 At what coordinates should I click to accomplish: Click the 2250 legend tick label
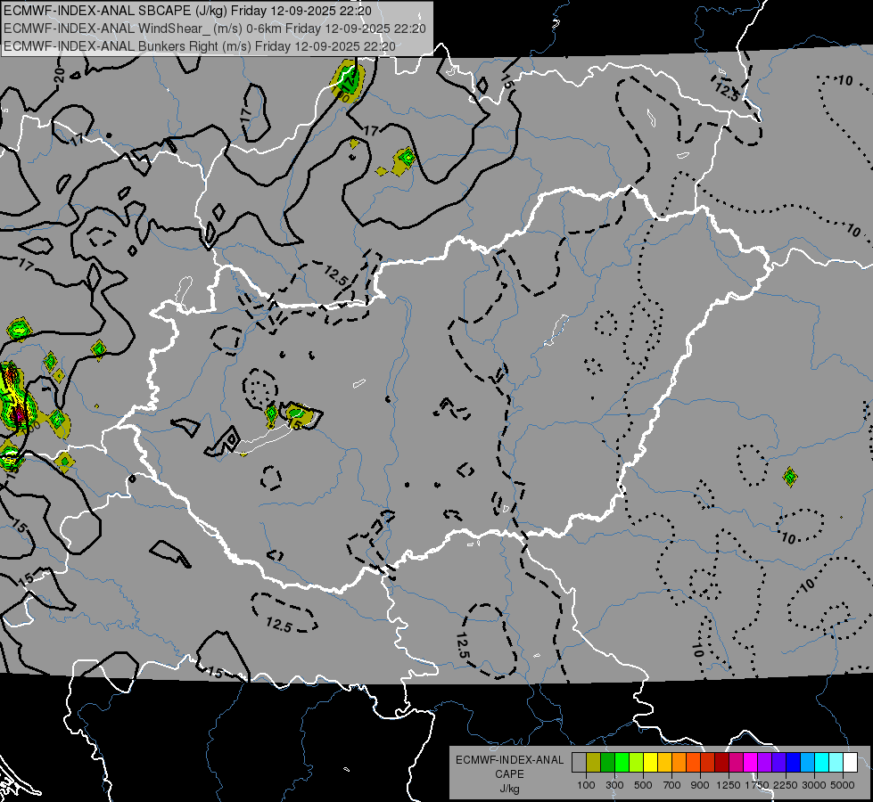[x=785, y=785]
